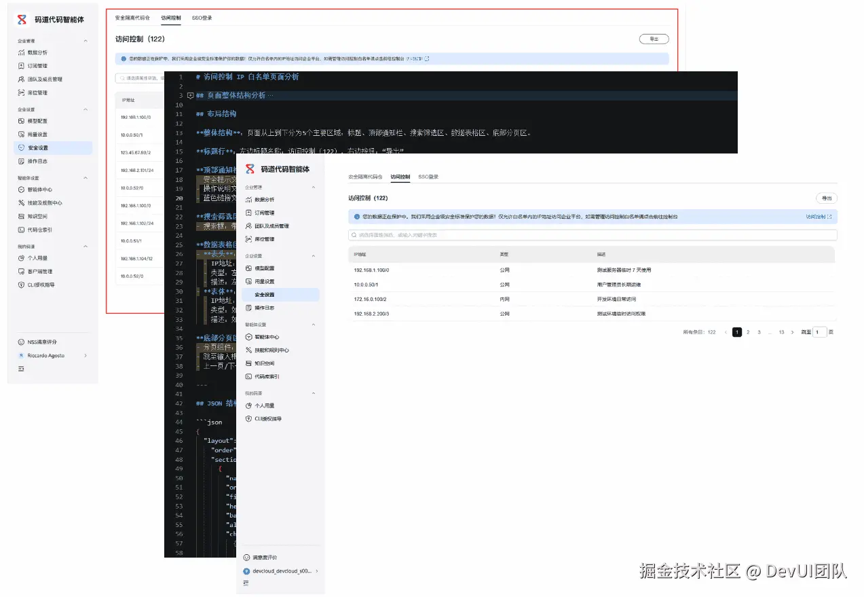This screenshot has height=597, width=864.
Task: Collapse 智能体设置 section in front window
Action: point(313,325)
